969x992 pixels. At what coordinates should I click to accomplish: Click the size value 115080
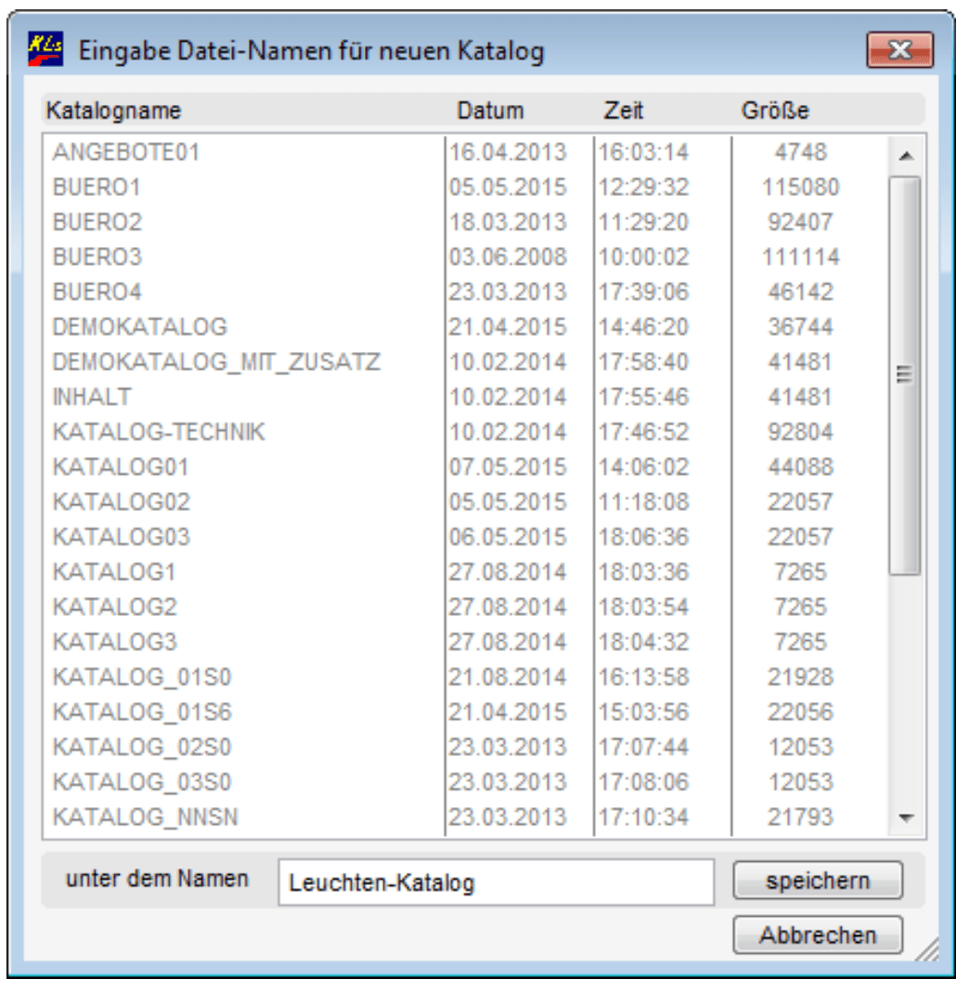pos(800,188)
